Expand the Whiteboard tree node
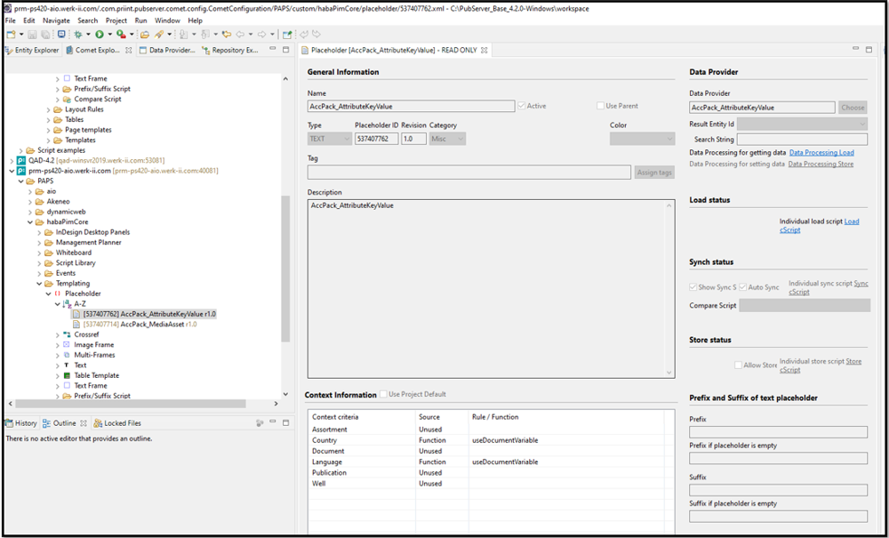 [x=40, y=253]
